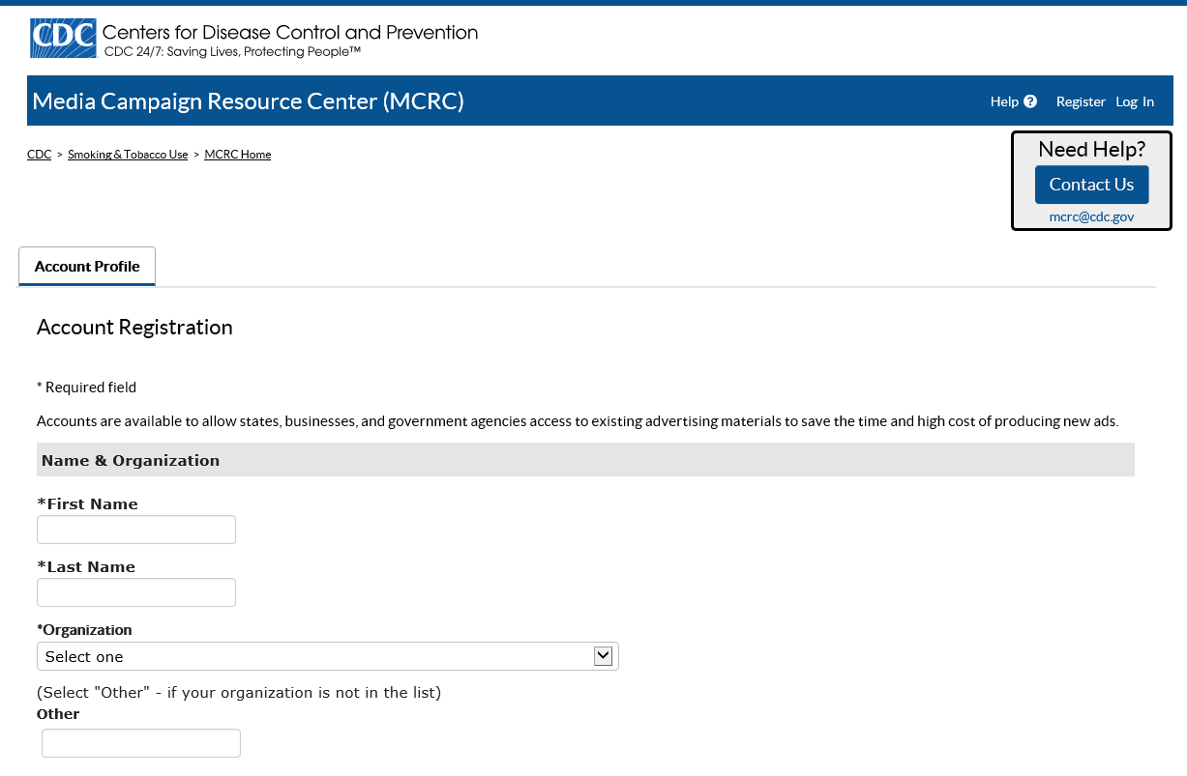This screenshot has width=1187, height=776.
Task: Click the "Need Help?" heading
Action: [1091, 150]
